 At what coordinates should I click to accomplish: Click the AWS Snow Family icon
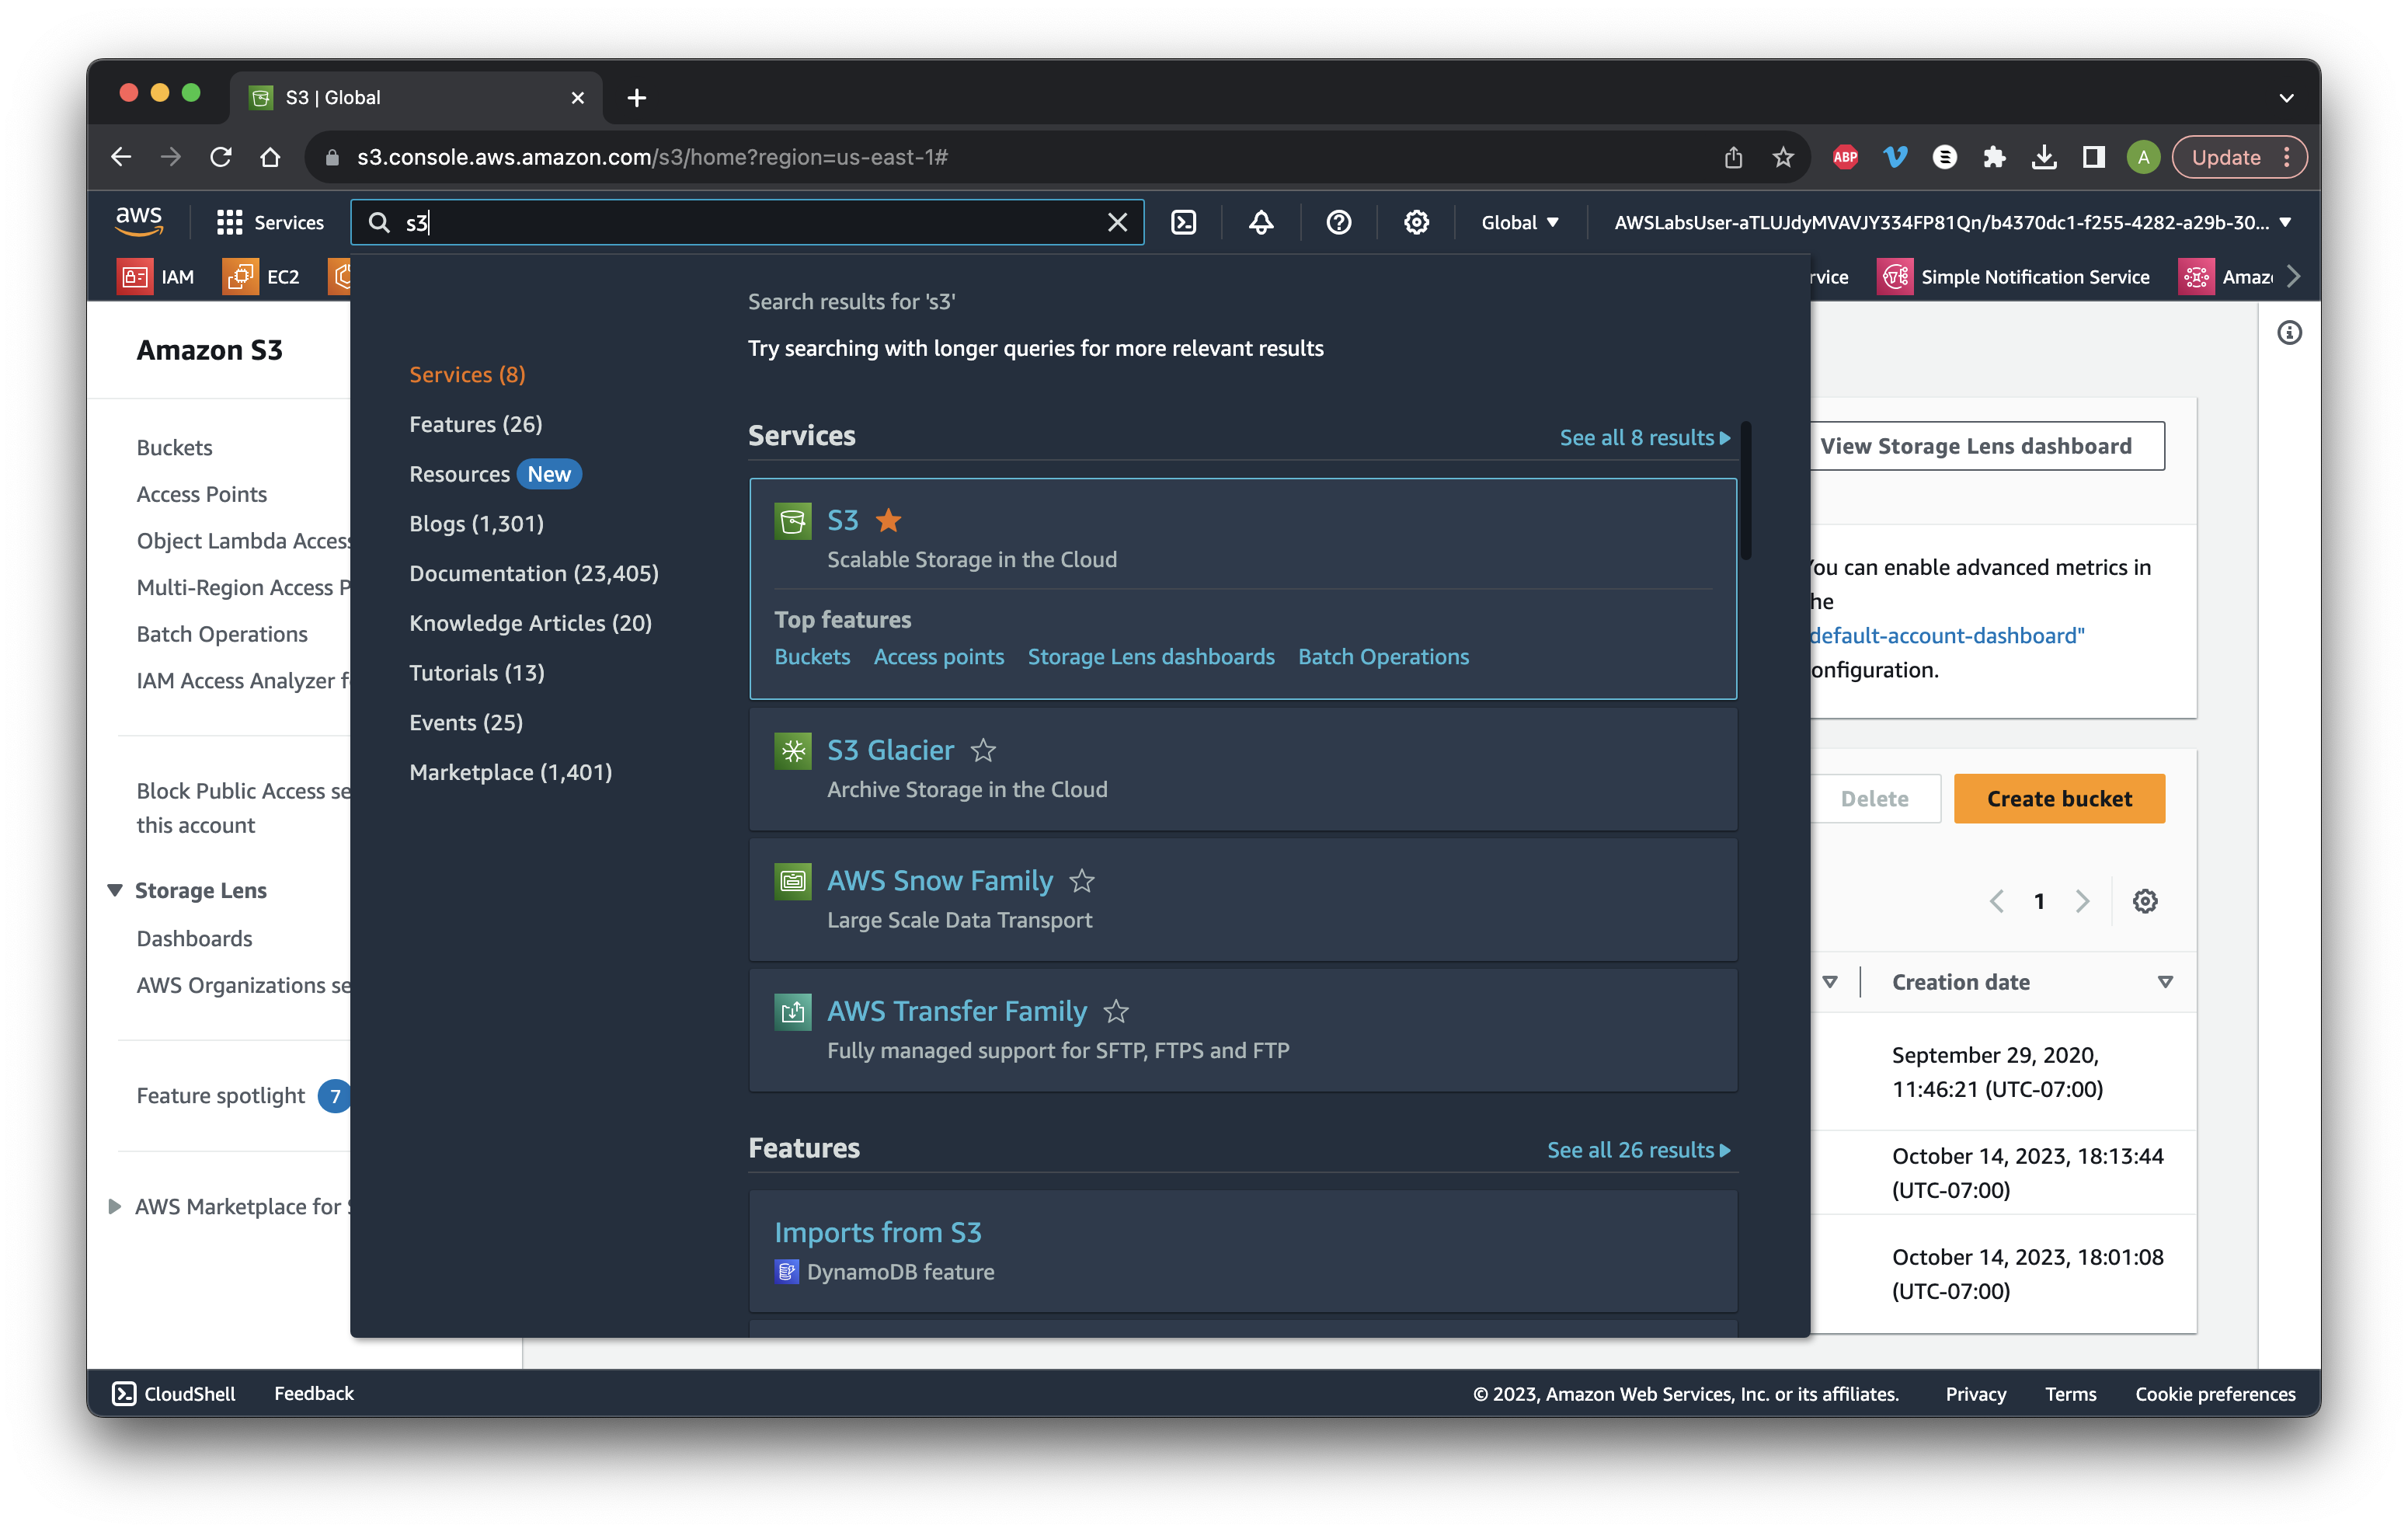click(792, 881)
